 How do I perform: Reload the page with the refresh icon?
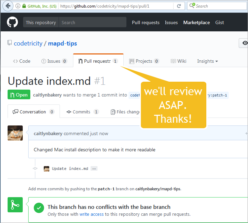point(179,6)
